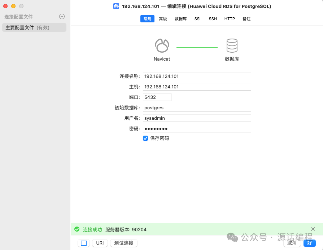Toggle the sidebar panel button
The image size is (323, 250).
point(84,243)
